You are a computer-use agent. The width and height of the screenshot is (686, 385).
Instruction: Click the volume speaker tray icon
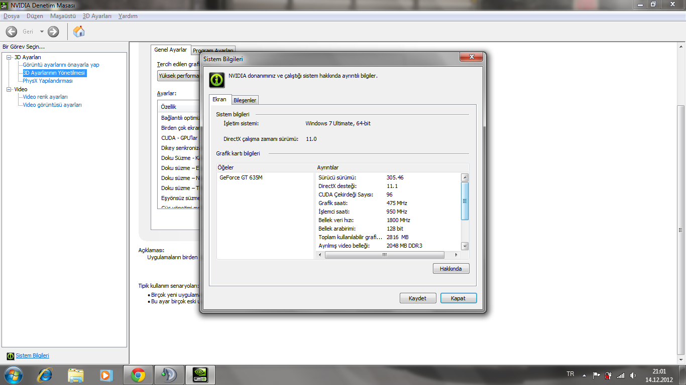(633, 375)
